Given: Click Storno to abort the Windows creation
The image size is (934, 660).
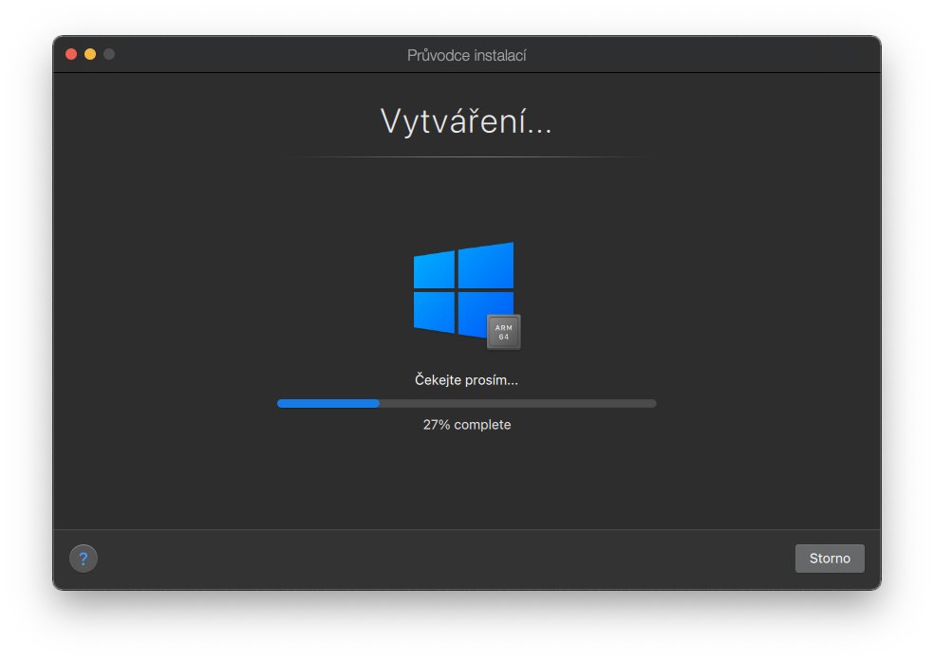Looking at the screenshot, I should pos(829,558).
